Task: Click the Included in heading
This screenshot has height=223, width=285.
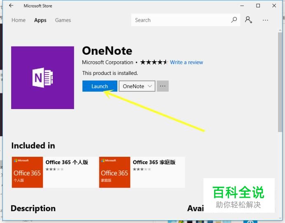Action: coord(33,146)
